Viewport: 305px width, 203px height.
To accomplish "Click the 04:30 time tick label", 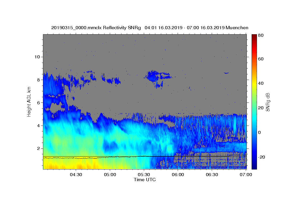I will point(76,175).
